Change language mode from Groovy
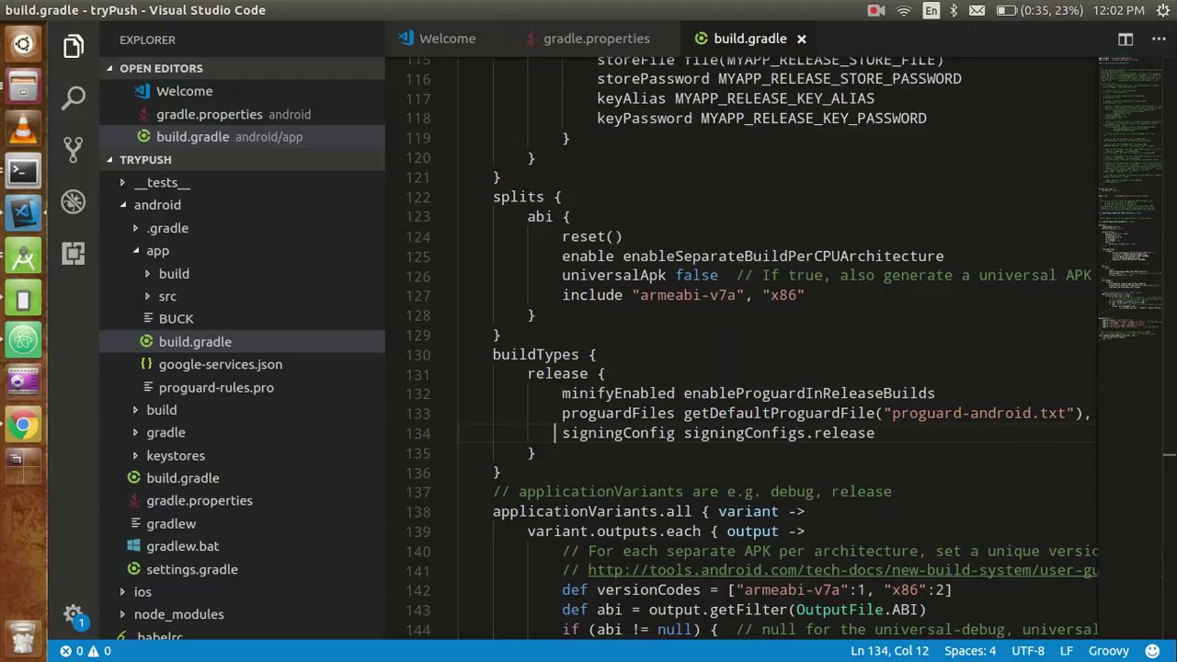This screenshot has height=662, width=1177. pos(1109,651)
